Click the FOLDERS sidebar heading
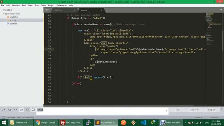 pos(7,10)
